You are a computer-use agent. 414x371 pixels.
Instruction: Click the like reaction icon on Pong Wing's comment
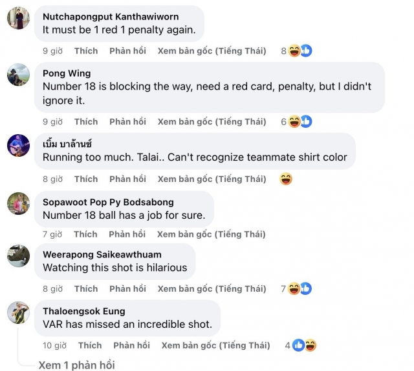[307, 121]
